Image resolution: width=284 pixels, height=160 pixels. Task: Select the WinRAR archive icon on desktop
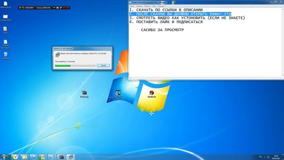pyautogui.click(x=84, y=94)
